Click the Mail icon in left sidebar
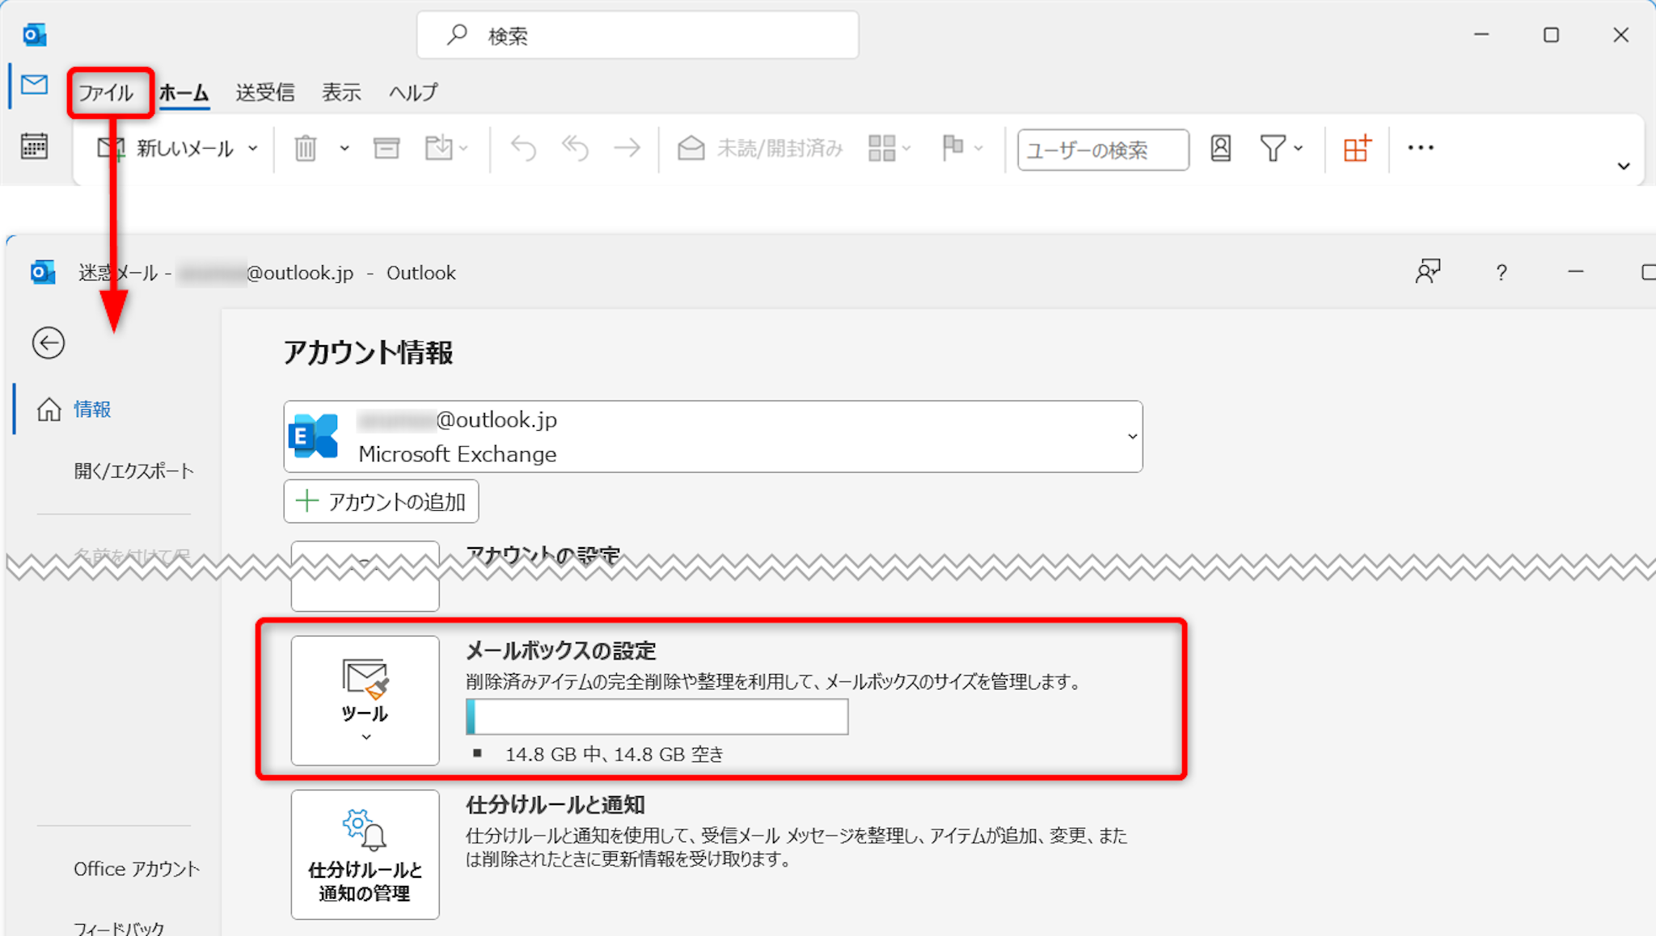 34,85
